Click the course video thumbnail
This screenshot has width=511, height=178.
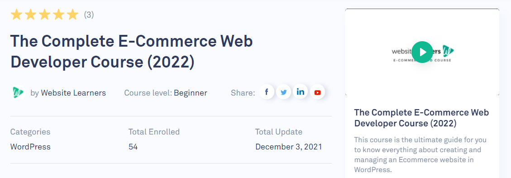point(422,52)
